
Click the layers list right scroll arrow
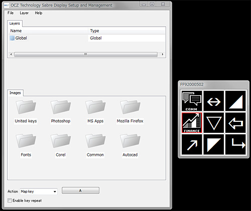point(163,54)
